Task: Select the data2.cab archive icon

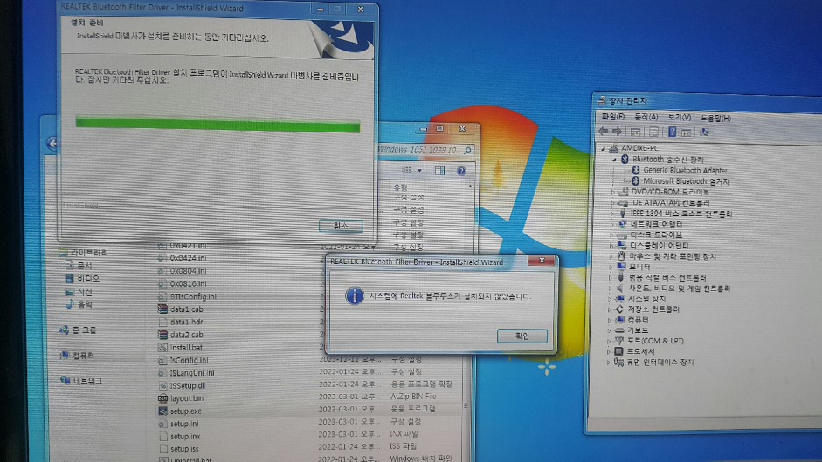Action: (x=162, y=335)
